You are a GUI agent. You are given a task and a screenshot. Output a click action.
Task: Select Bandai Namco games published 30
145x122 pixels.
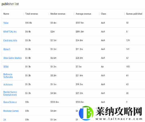(127, 93)
